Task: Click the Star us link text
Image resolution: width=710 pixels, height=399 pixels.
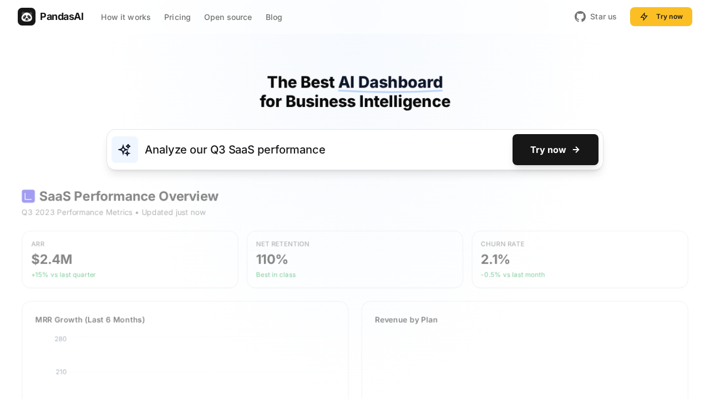Action: 603,17
